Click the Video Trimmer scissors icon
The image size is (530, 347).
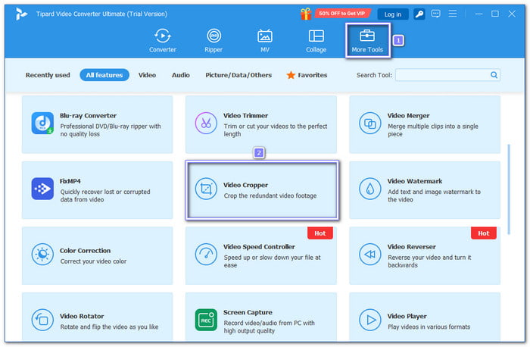point(206,123)
